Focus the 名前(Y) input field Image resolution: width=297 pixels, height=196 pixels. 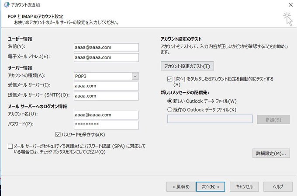point(106,47)
